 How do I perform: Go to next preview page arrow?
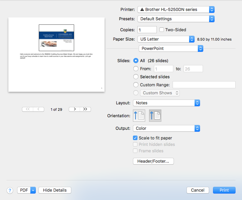[75, 109]
